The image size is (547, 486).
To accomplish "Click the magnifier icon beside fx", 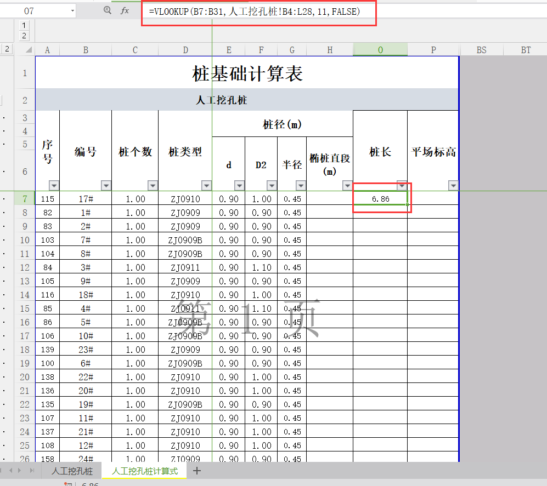I will pos(107,10).
